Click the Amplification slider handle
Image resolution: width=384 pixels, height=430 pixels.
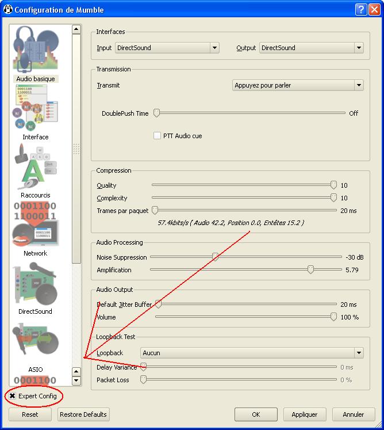click(310, 270)
